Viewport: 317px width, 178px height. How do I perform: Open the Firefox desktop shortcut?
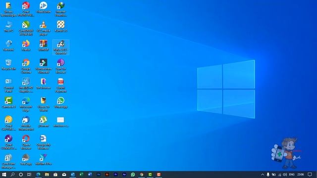pyautogui.click(x=26, y=45)
